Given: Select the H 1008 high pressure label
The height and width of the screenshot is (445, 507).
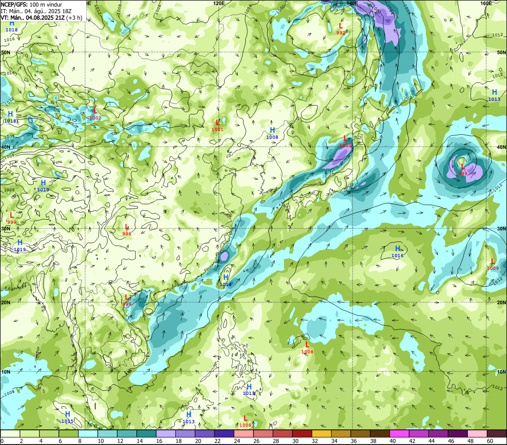Looking at the screenshot, I should [x=272, y=133].
